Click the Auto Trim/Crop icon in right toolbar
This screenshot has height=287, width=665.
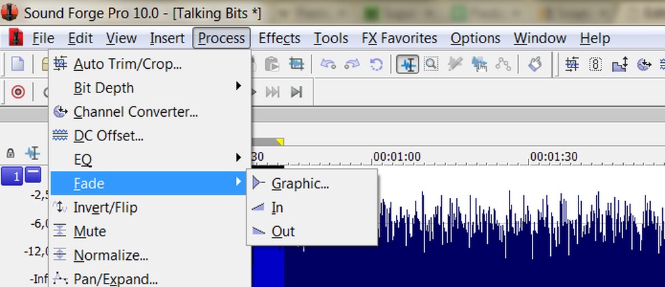[572, 64]
